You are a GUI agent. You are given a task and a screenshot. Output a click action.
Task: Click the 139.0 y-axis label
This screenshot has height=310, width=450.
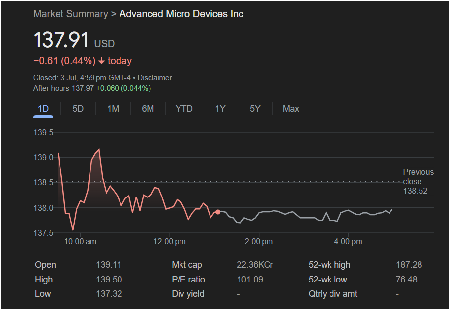[43, 157]
